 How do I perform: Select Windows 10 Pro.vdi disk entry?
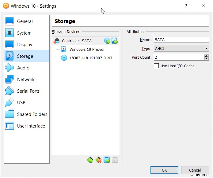87,49
